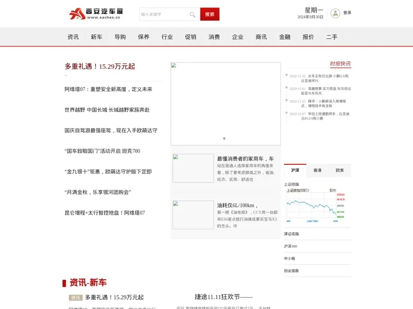
Task: Open lower article 多重礼遇！15.29万元起
Action: pyautogui.click(x=114, y=298)
